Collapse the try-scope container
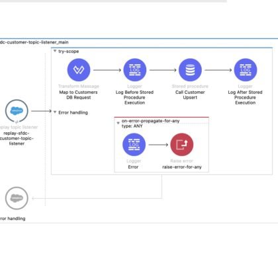This screenshot has height=261, width=278. pyautogui.click(x=55, y=51)
